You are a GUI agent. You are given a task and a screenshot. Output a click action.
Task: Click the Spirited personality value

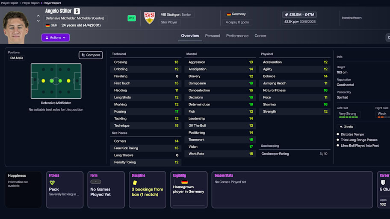click(343, 97)
